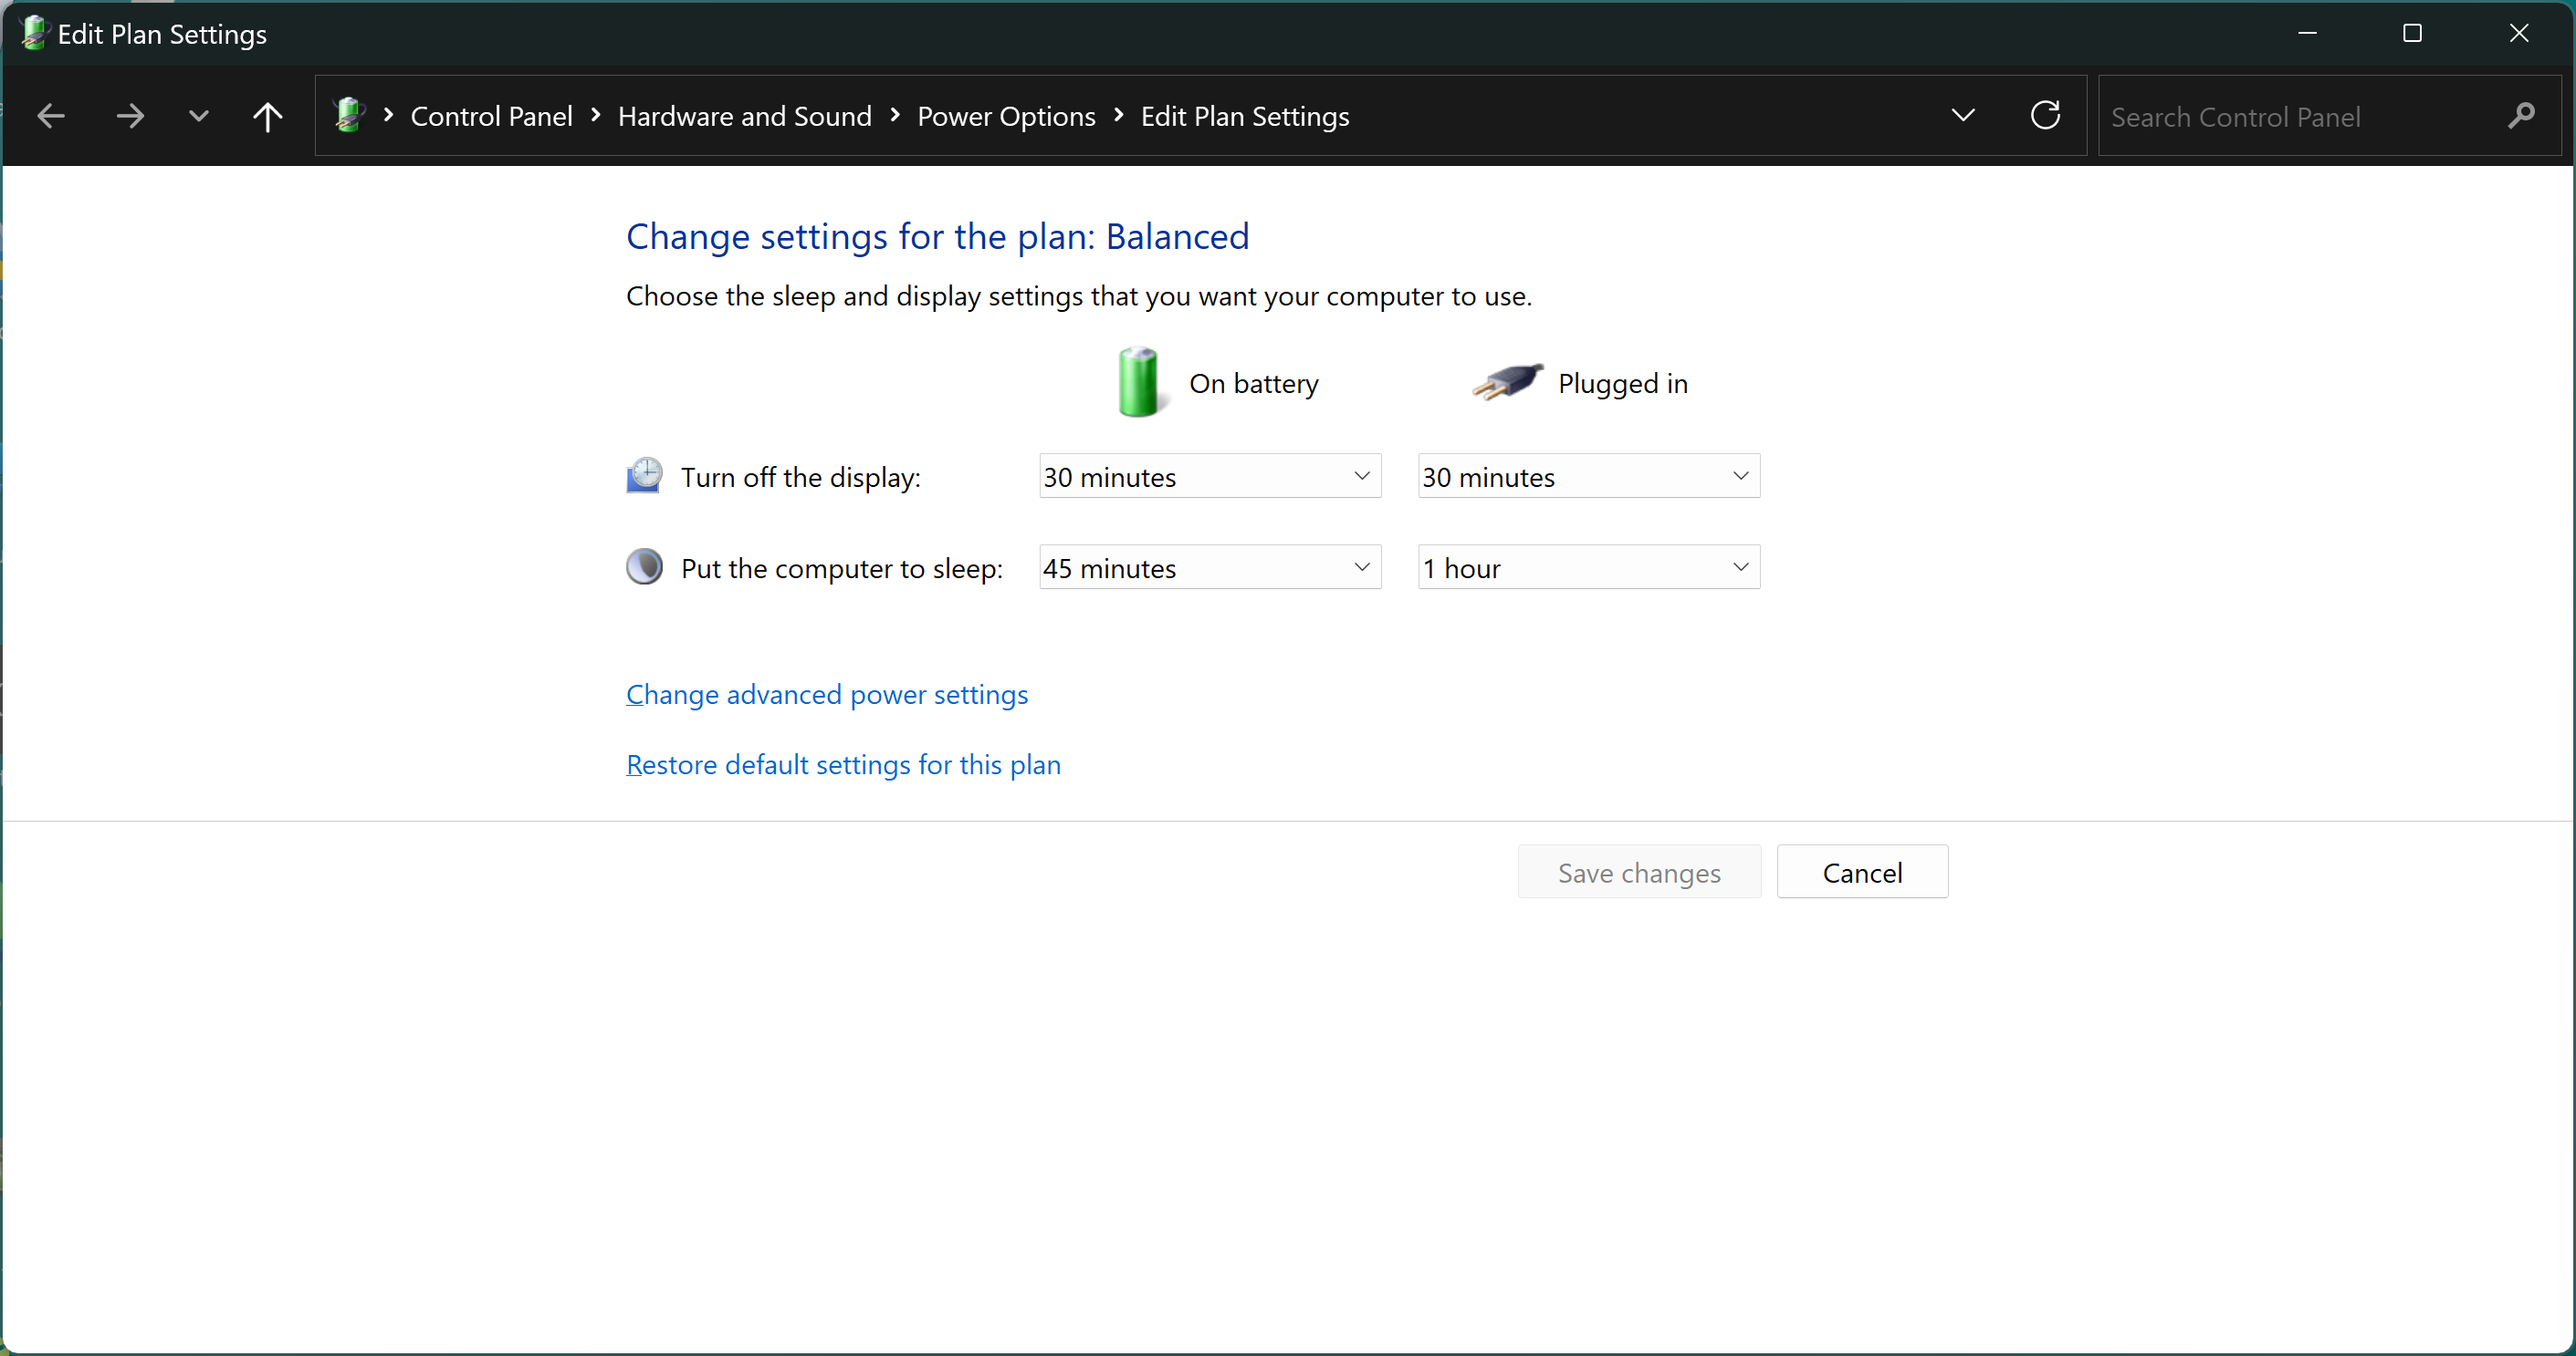Open the recent pages chevron
This screenshot has width=2576, height=1356.
[198, 115]
